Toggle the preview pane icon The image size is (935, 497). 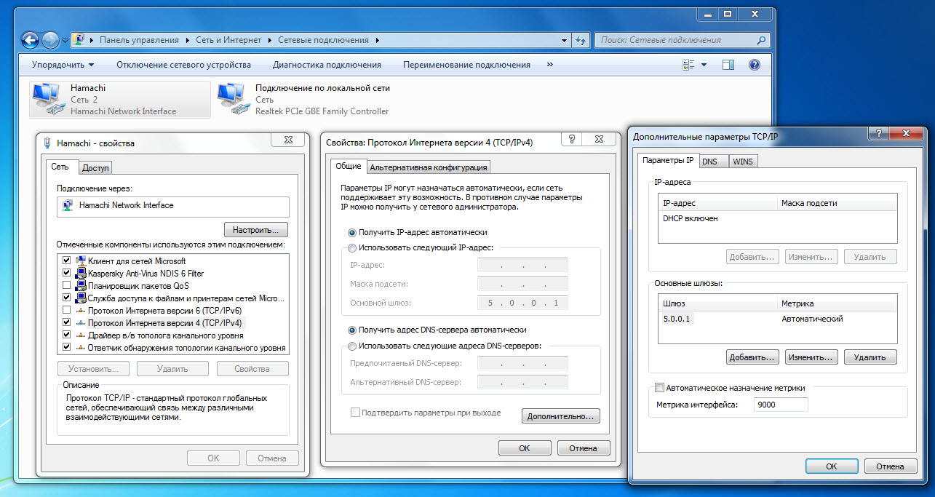[728, 65]
